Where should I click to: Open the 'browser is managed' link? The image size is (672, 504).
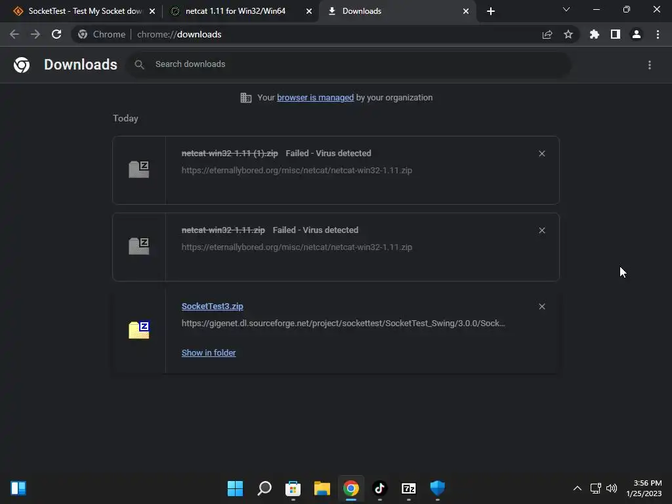click(316, 98)
